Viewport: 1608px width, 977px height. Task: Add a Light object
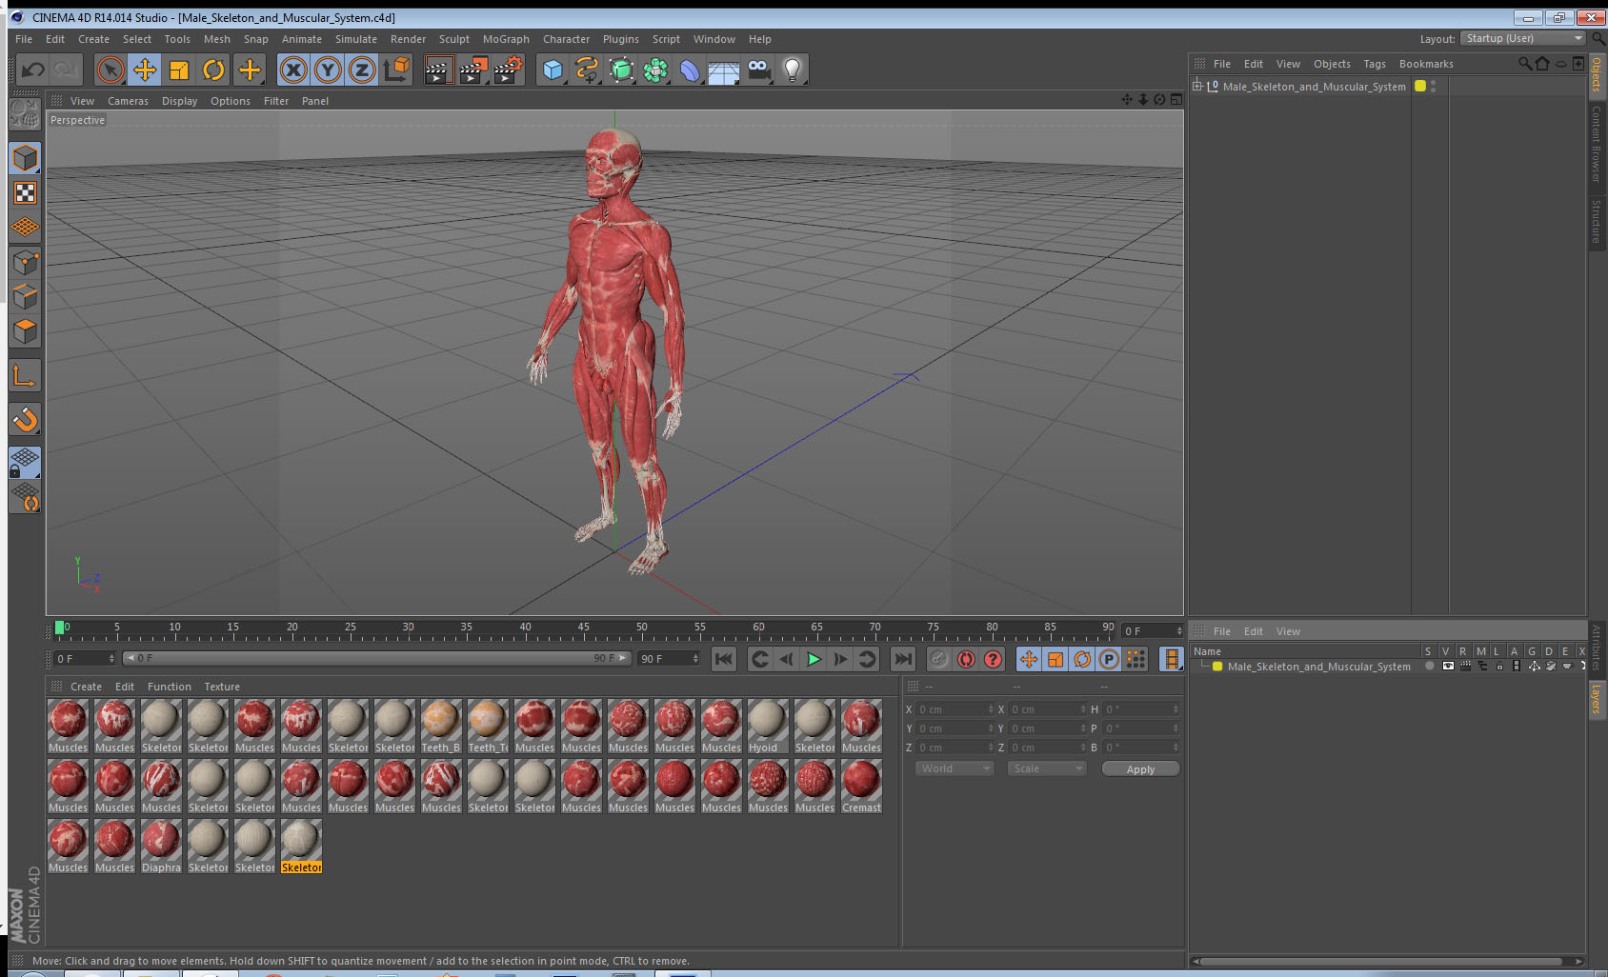tap(793, 70)
